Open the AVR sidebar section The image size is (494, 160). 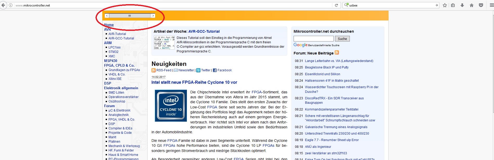pyautogui.click(x=107, y=29)
